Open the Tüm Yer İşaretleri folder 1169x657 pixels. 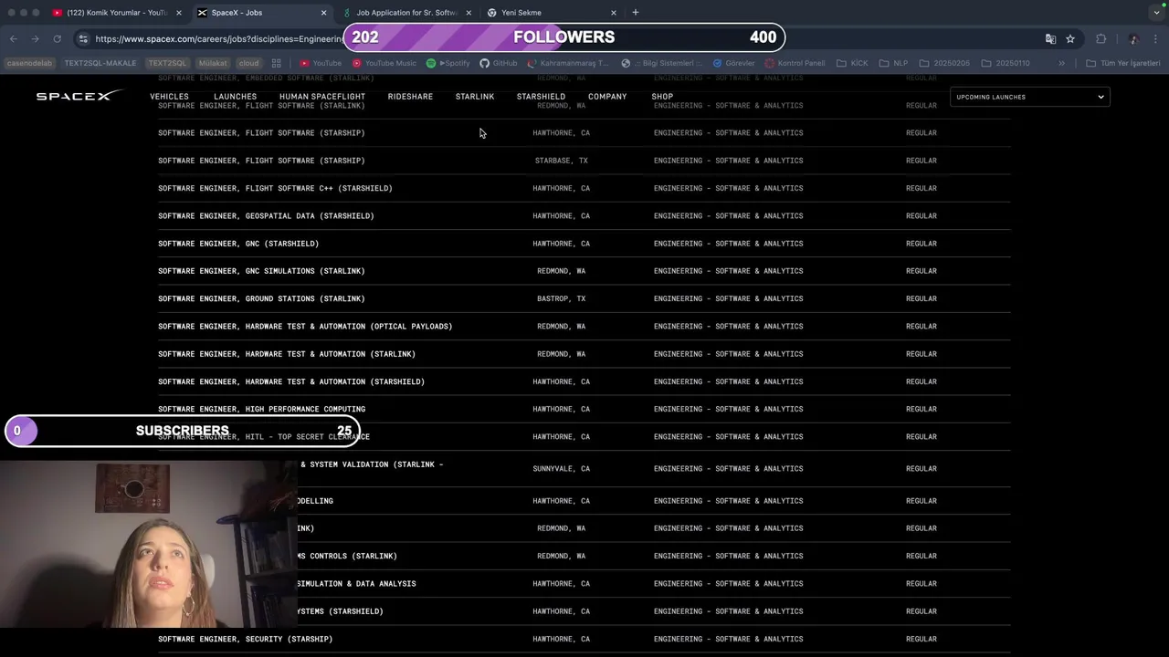coord(1122,63)
